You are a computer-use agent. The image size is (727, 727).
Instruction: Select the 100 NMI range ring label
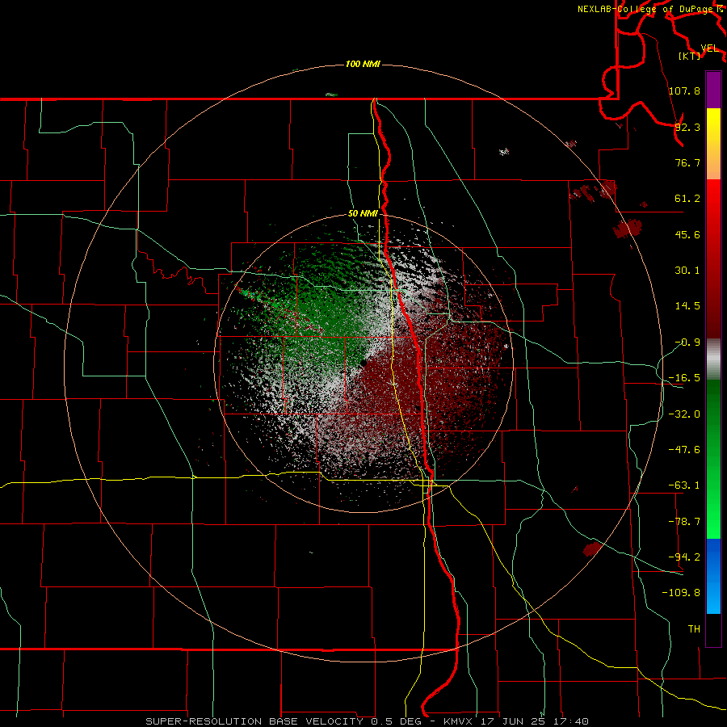coord(363,64)
